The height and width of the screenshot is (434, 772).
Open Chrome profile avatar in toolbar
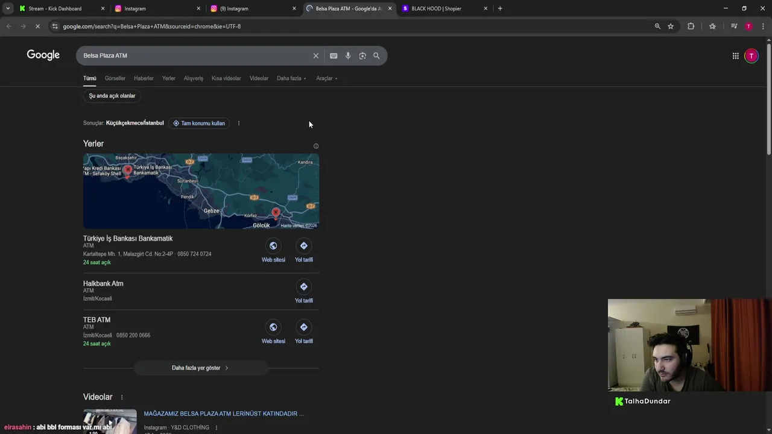coord(748,26)
